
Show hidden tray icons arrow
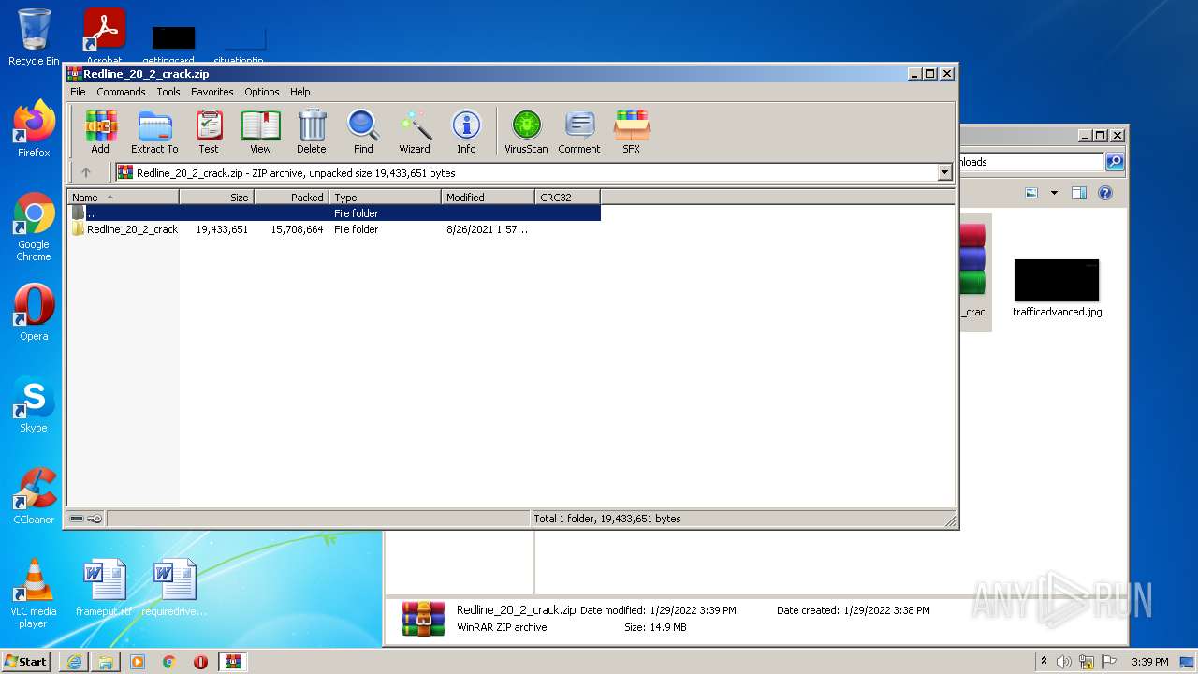1044,662
